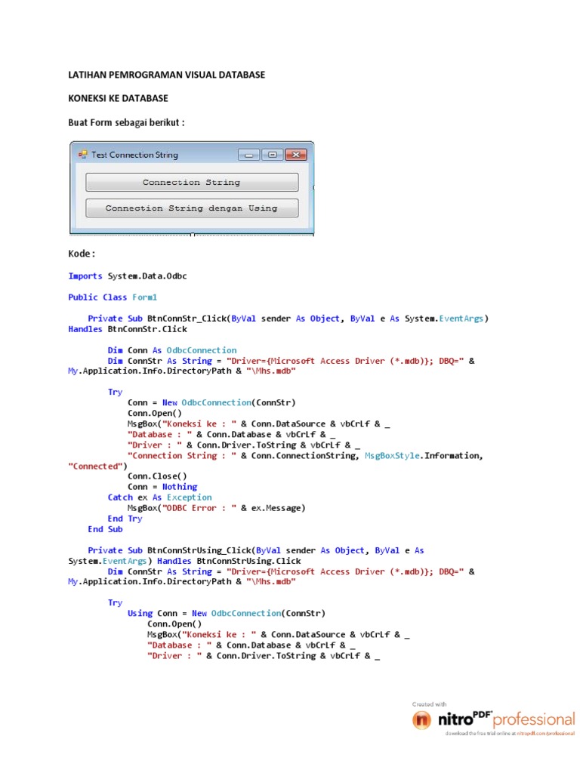Viewport: 580px width, 773px height.
Task: Click "Connection String dengan Using" button
Action: coord(192,208)
